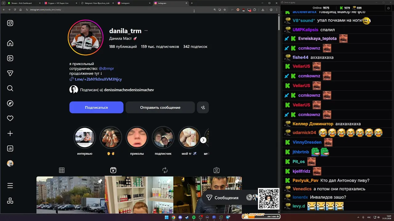Create new post with plus icon

(x=10, y=134)
